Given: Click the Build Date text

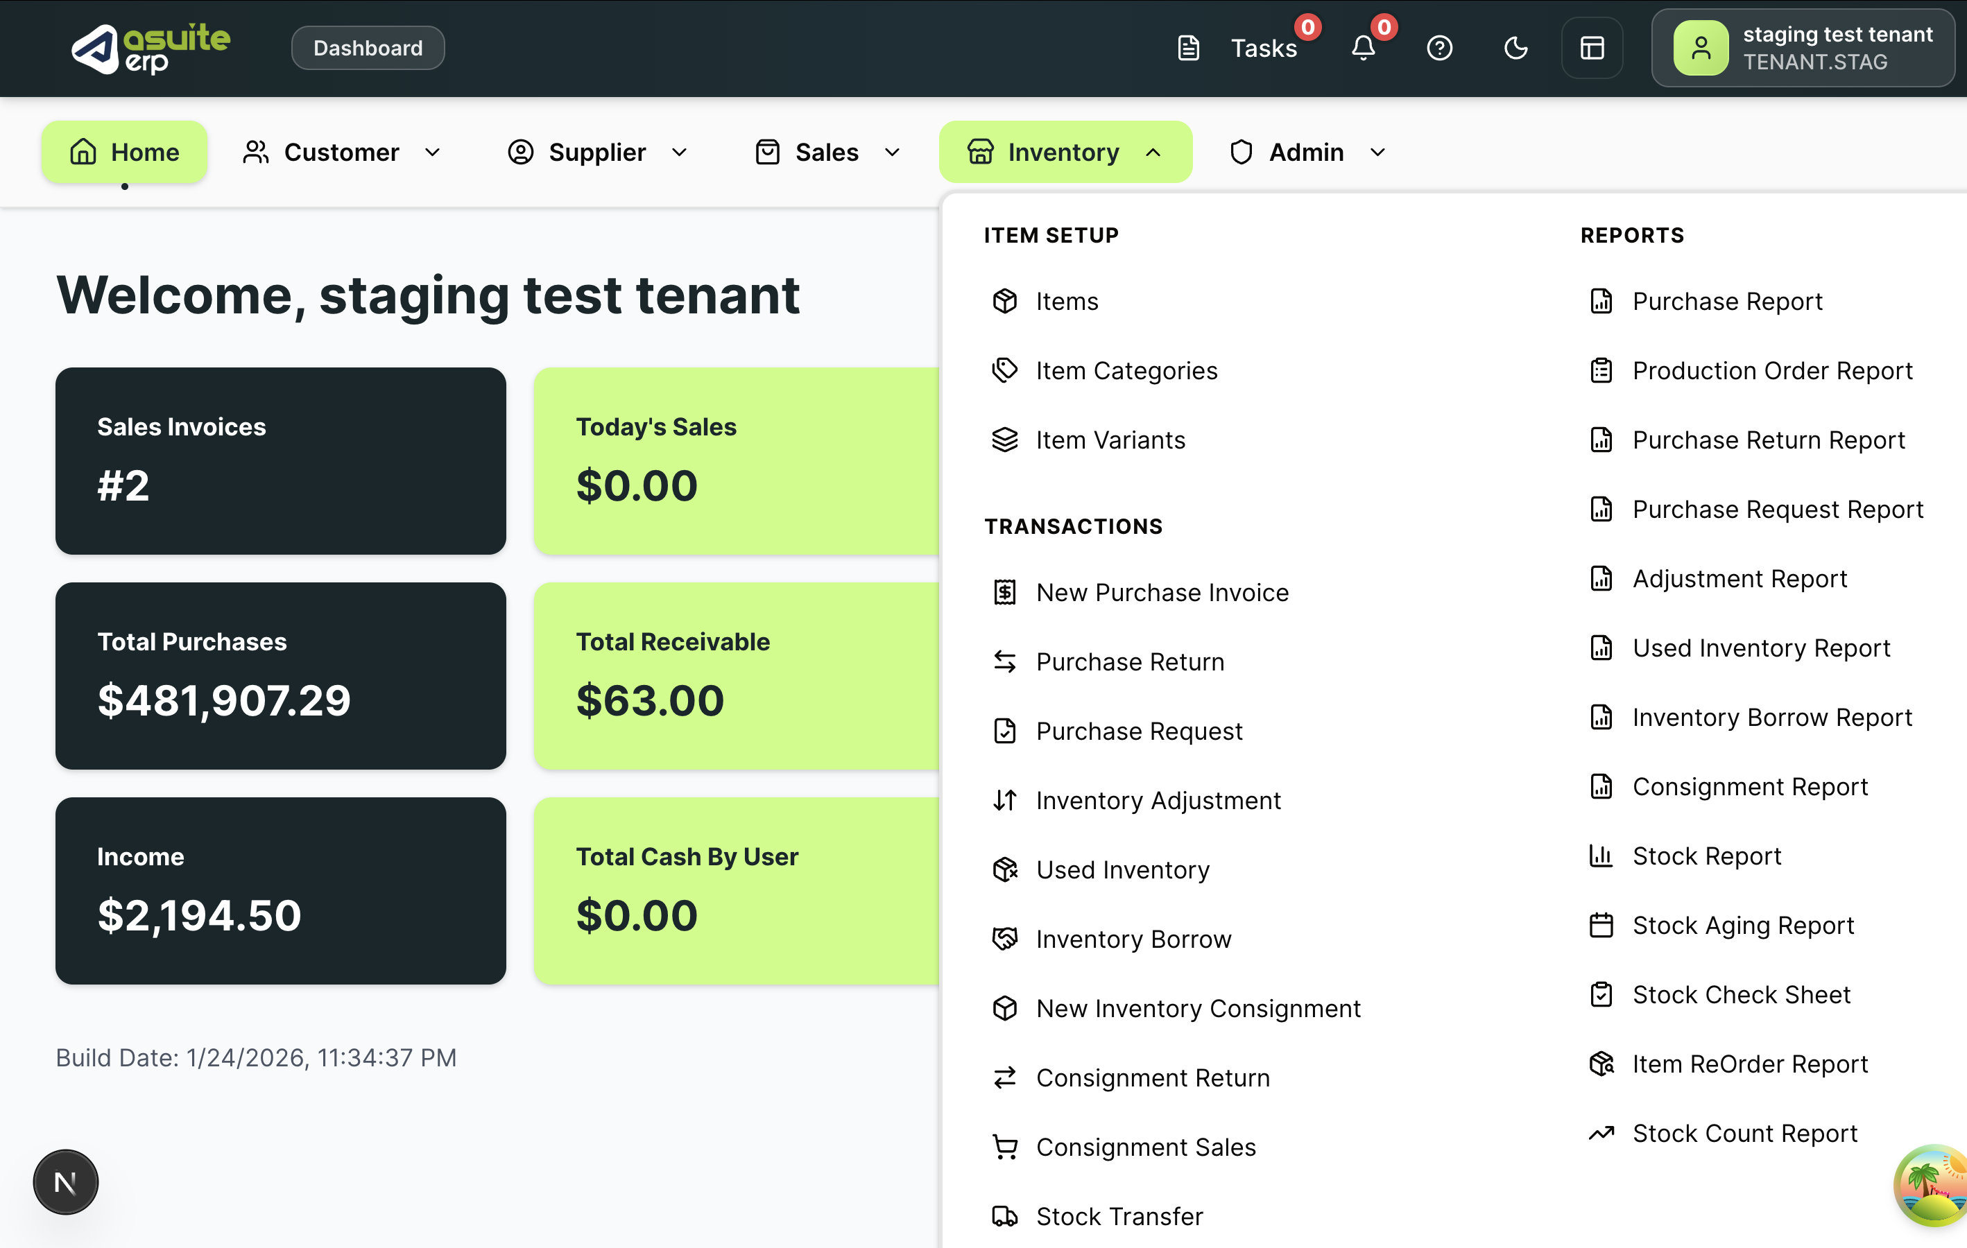Looking at the screenshot, I should [257, 1058].
